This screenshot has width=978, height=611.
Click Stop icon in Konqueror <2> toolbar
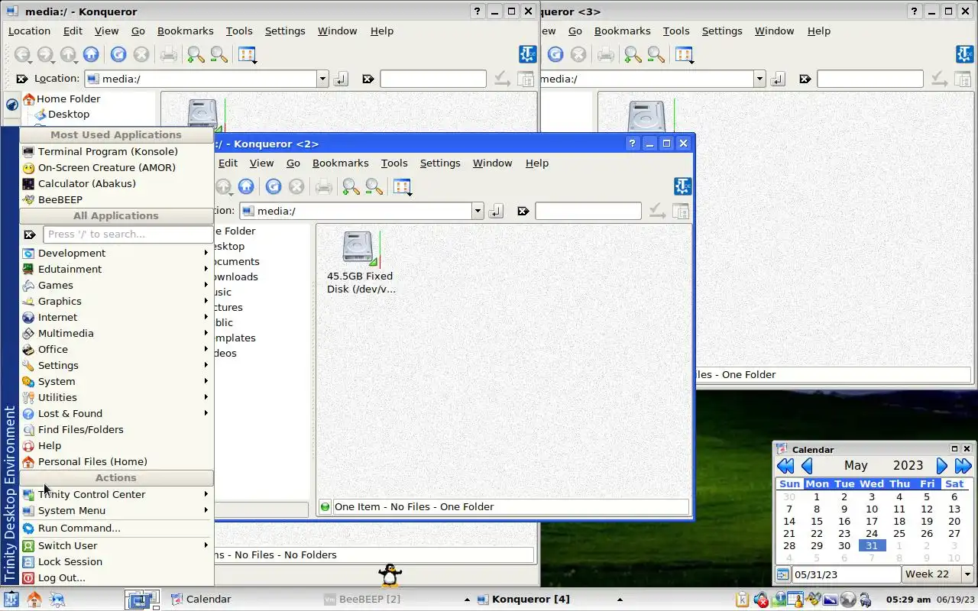tap(296, 186)
